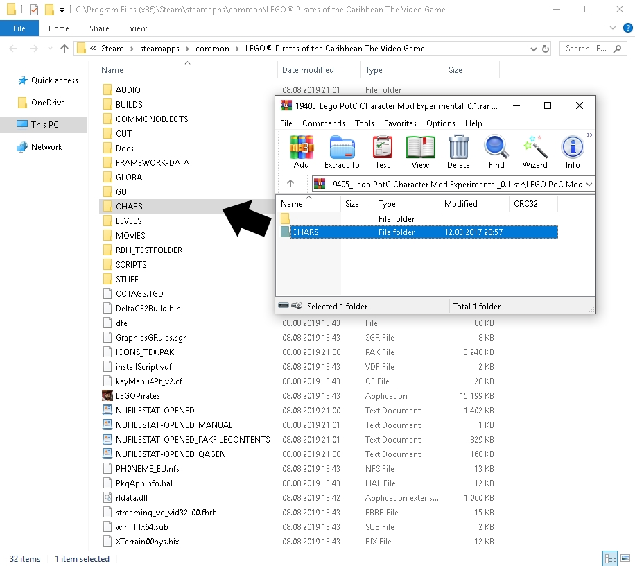Click the New folder quick access icon
Screen dimensions: 635x566
(49, 9)
